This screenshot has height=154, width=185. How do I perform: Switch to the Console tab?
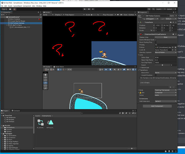[x=16, y=111]
